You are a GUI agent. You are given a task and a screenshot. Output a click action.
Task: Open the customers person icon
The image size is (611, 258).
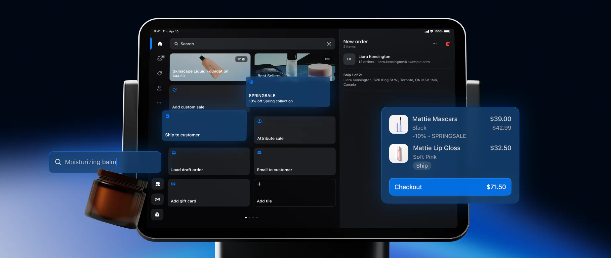tap(159, 88)
